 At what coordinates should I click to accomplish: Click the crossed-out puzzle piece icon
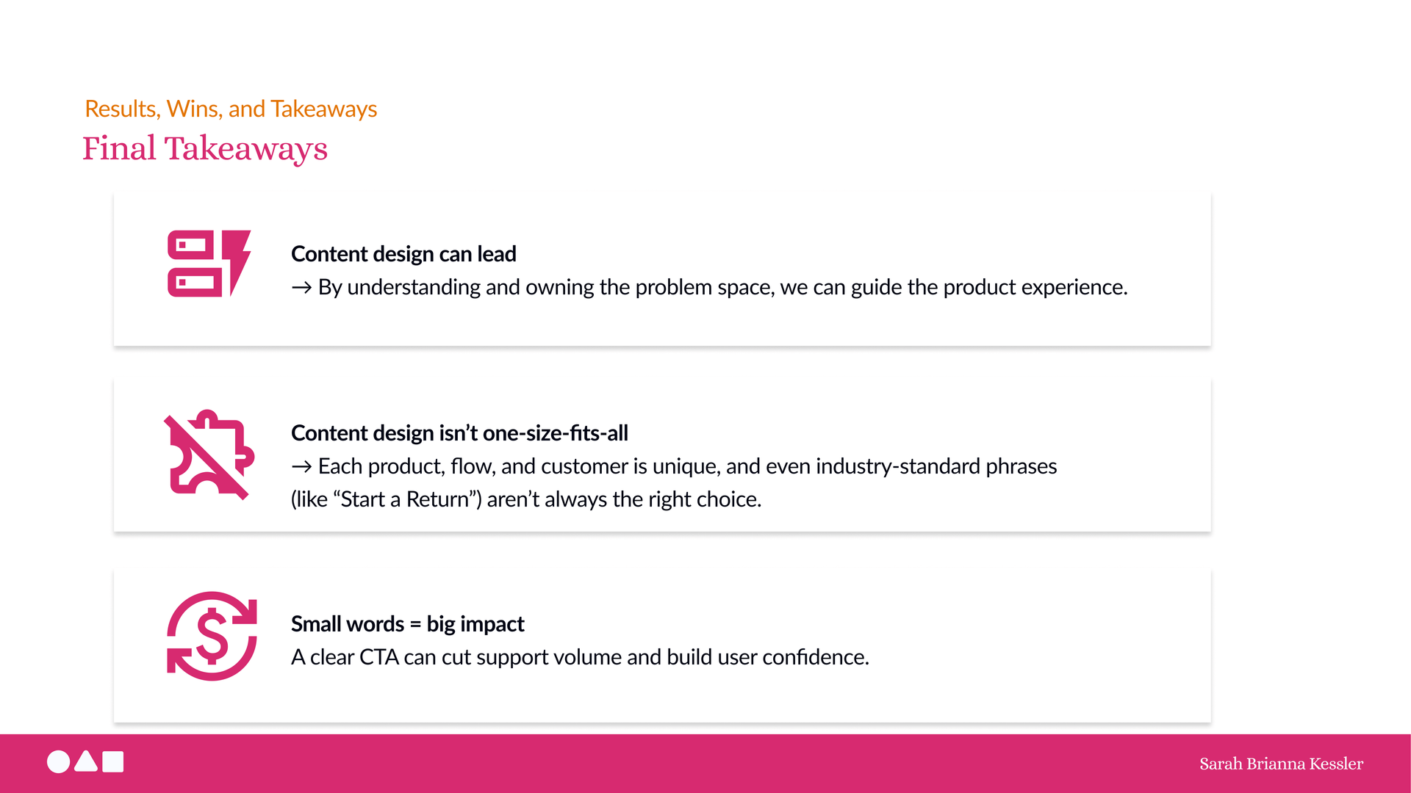(209, 455)
